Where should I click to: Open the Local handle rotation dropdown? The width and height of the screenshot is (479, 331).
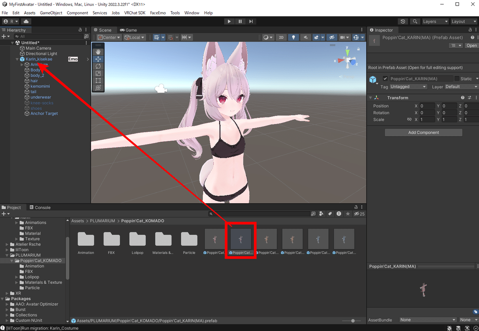coord(135,37)
